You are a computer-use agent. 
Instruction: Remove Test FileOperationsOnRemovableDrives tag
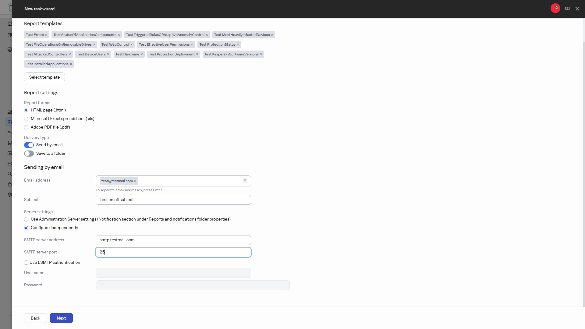pyautogui.click(x=94, y=45)
